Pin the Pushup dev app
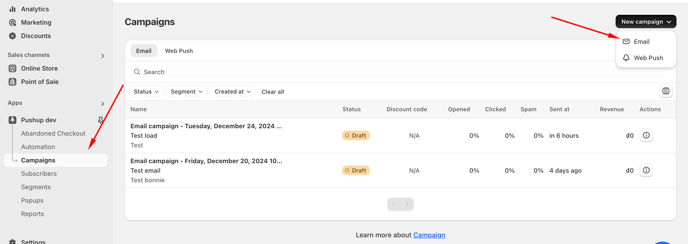The width and height of the screenshot is (688, 244). pos(100,120)
